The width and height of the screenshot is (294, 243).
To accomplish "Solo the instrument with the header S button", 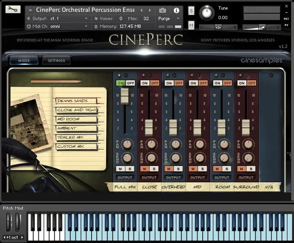I will (x=191, y=10).
